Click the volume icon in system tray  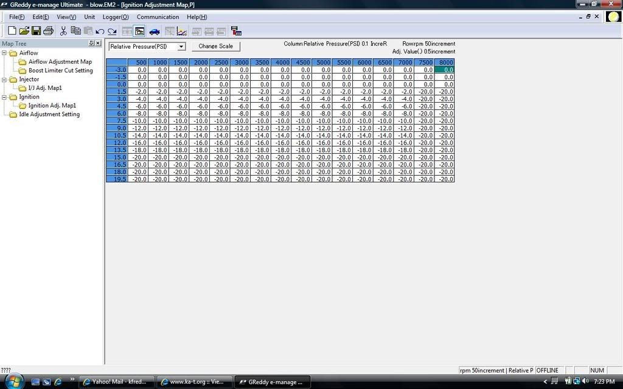tap(585, 382)
